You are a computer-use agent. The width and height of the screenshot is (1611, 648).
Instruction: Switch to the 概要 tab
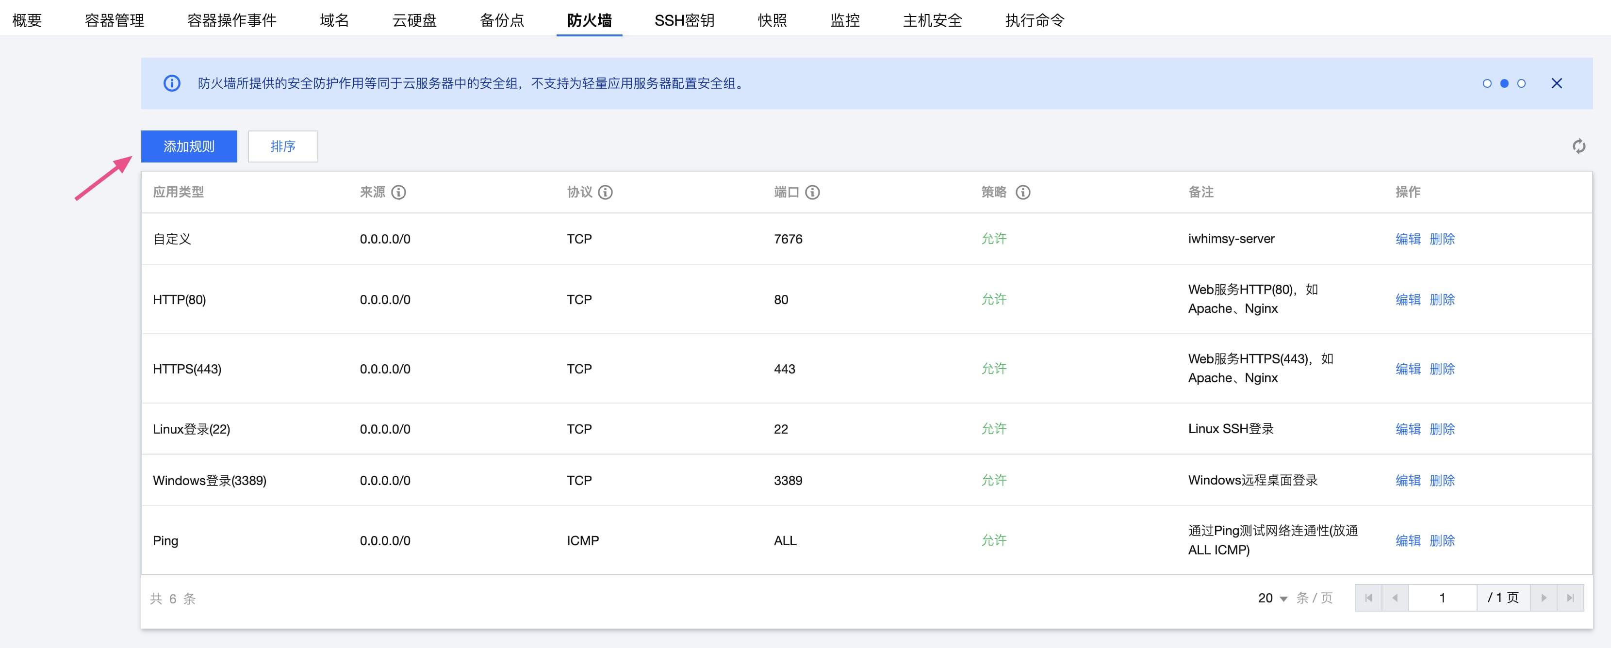tap(28, 20)
